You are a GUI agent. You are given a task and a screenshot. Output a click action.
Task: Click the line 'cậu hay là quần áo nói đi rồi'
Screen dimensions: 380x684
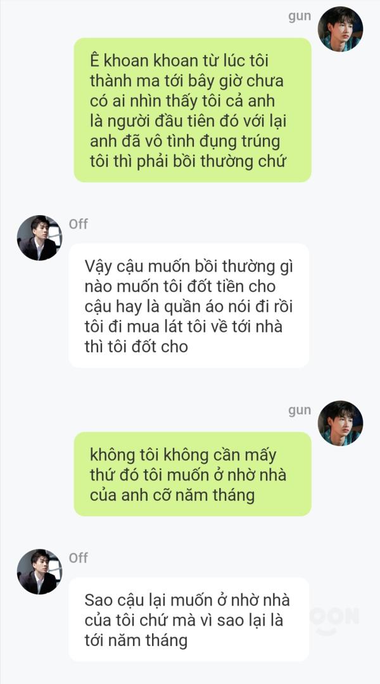(x=189, y=306)
